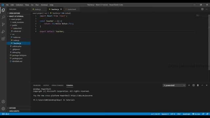210x118 pixels.
Task: Open Accounts menu icon
Action: (x=3, y=102)
